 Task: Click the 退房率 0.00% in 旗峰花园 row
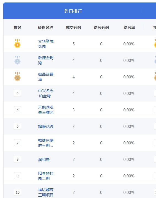click(129, 127)
